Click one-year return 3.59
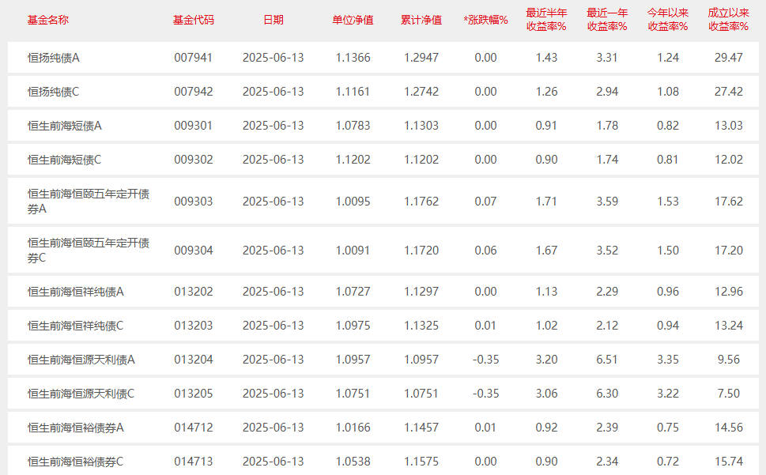This screenshot has height=475, width=766. point(607,201)
